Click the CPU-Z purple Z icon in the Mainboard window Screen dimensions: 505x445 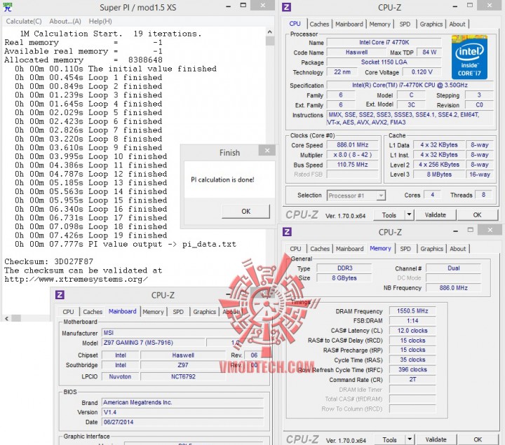click(60, 295)
